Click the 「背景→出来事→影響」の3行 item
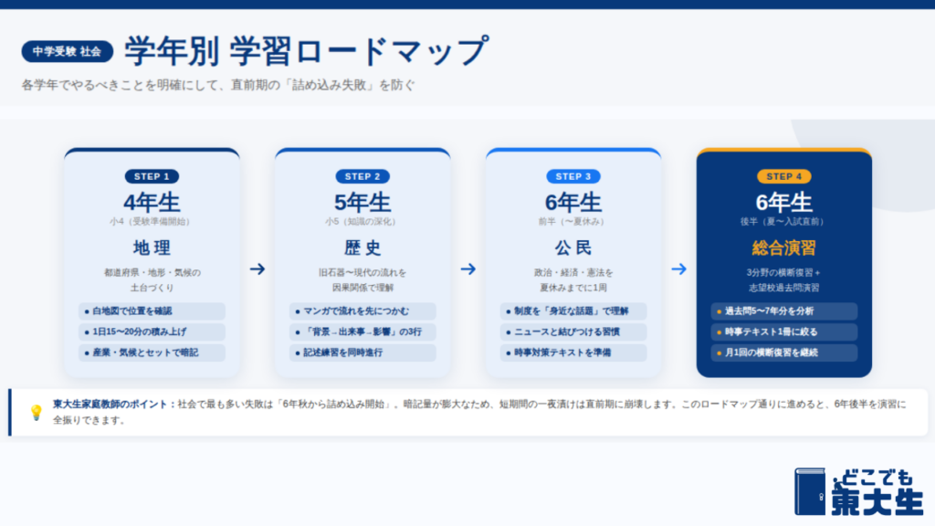Screen dimensions: 935x526 pos(362,331)
